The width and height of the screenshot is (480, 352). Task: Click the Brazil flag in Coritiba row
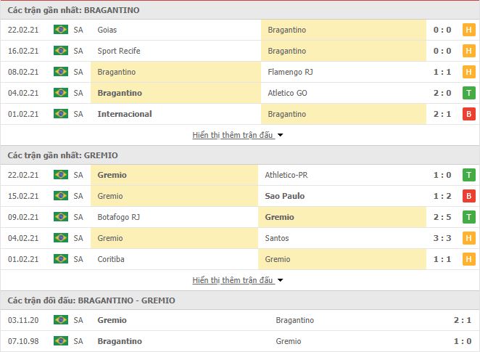61,259
